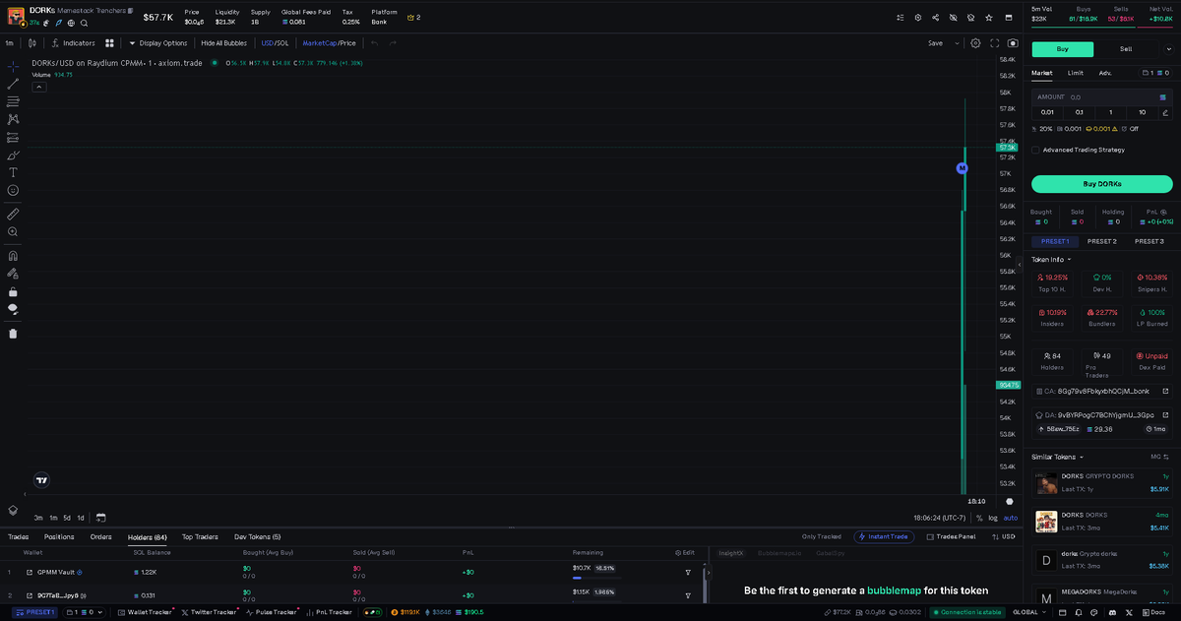1181x621 pixels.
Task: Select the trend line drawing tool
Action: pos(13,84)
